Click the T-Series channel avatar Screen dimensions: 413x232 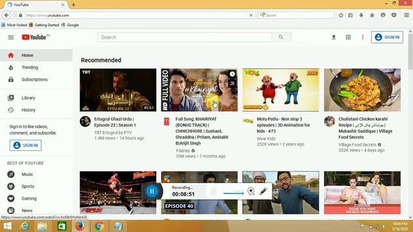pos(166,122)
